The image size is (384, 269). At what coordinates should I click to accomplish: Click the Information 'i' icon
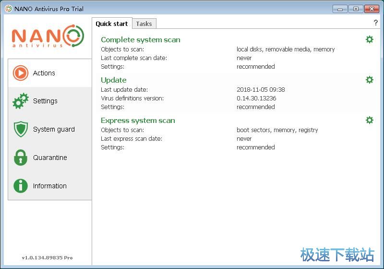pyautogui.click(x=21, y=186)
